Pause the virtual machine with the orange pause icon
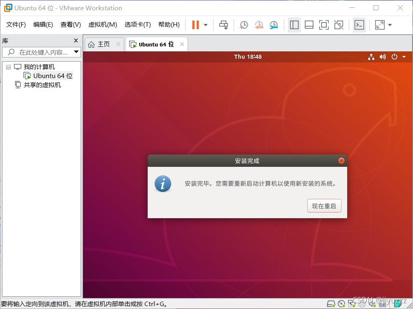This screenshot has height=309, width=413. (x=195, y=25)
